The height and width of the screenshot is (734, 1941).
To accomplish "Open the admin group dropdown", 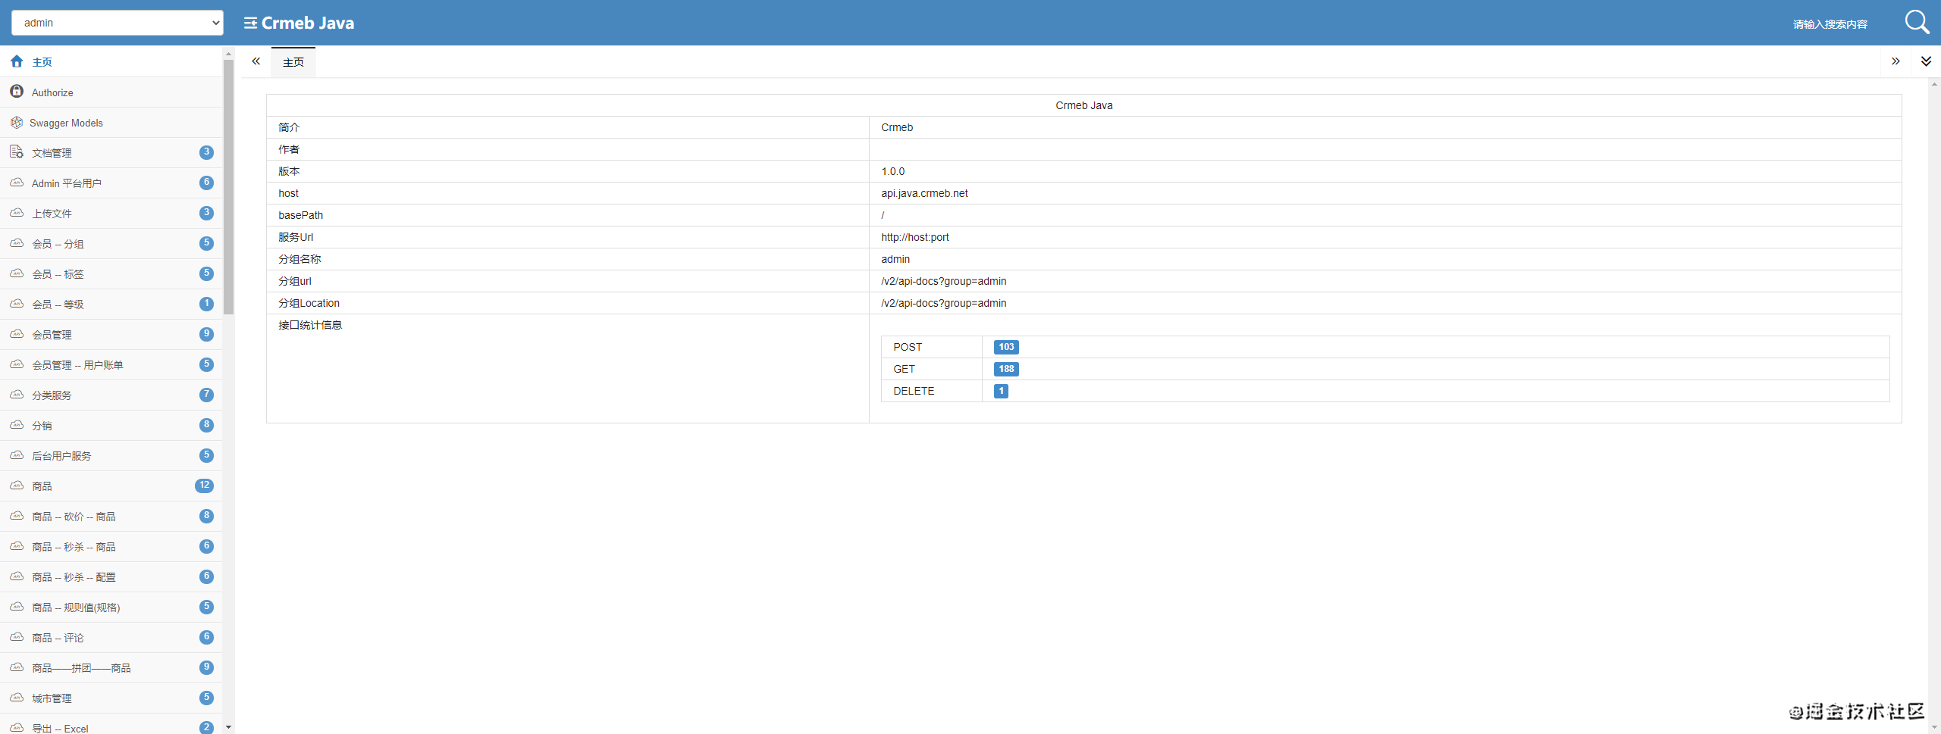I will (118, 23).
